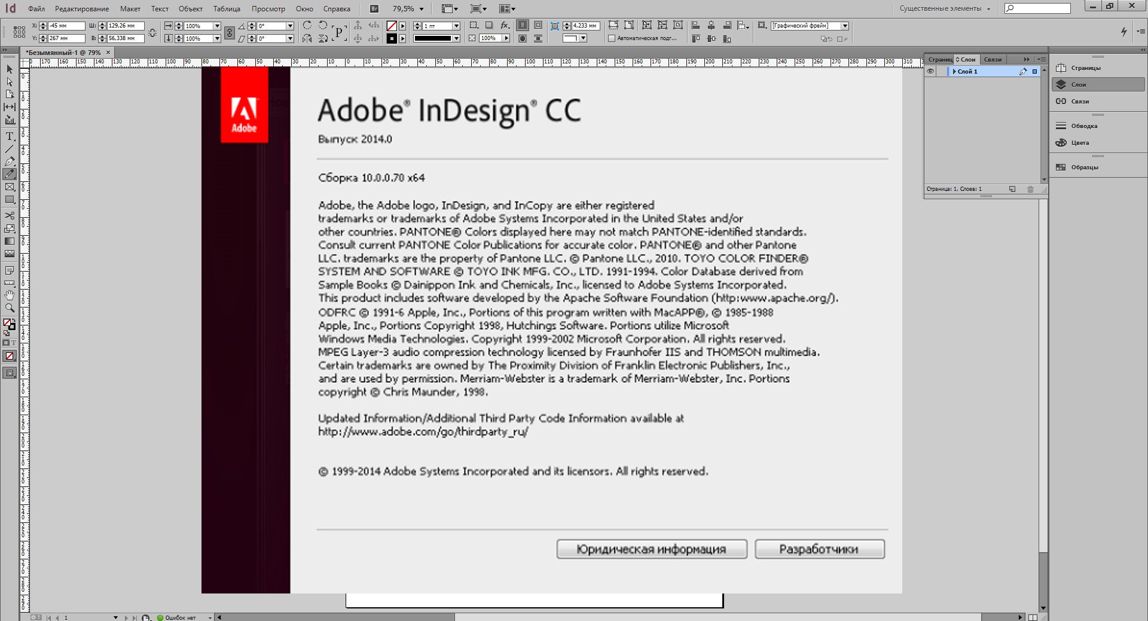This screenshot has height=621, width=1148.
Task: Select the Hand tool
Action: [x=10, y=296]
